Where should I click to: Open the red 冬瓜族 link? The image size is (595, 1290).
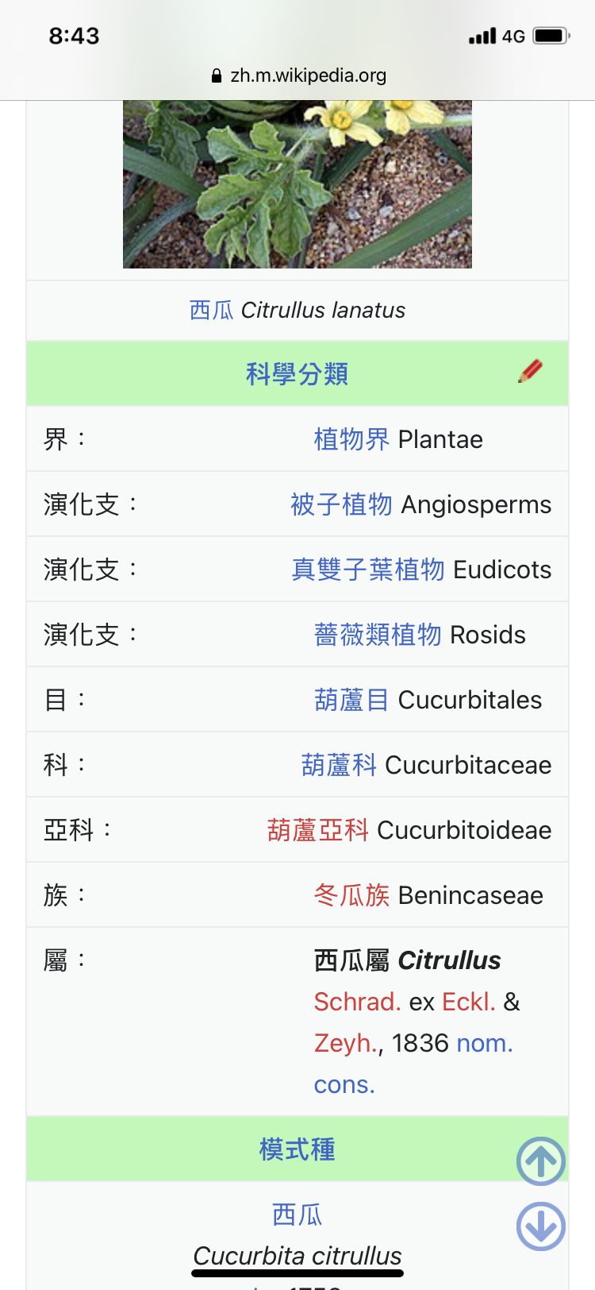coord(351,895)
